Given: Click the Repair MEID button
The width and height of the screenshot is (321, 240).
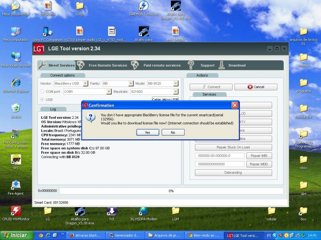Looking at the screenshot, I should tap(259, 164).
